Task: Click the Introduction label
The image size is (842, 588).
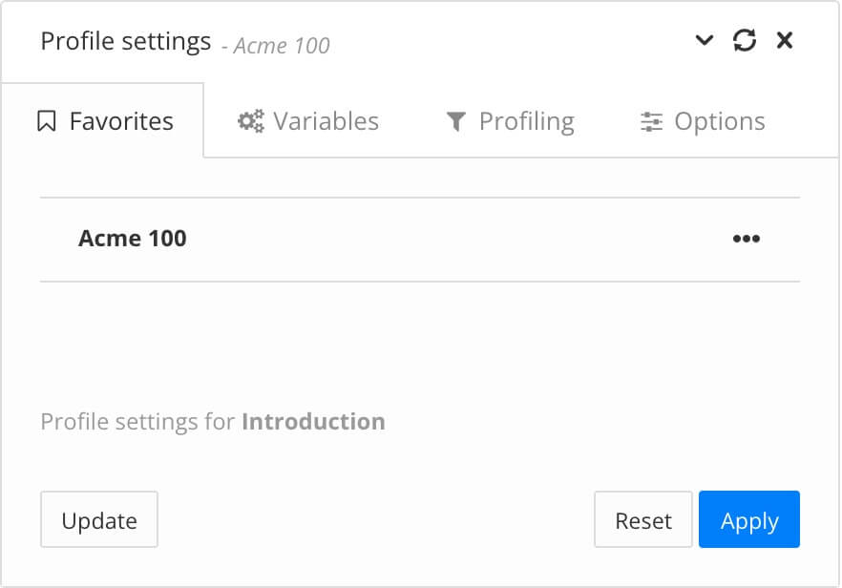Action: click(315, 421)
